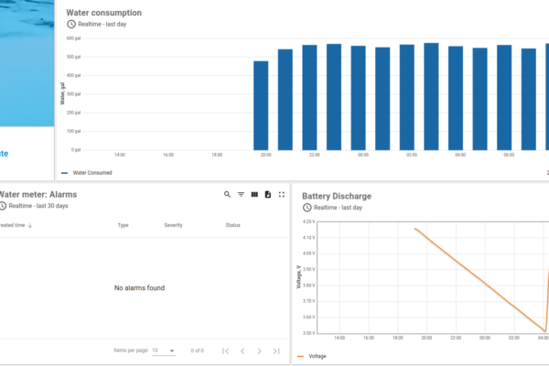
Task: Open search in the Alarms widget
Action: click(x=228, y=195)
